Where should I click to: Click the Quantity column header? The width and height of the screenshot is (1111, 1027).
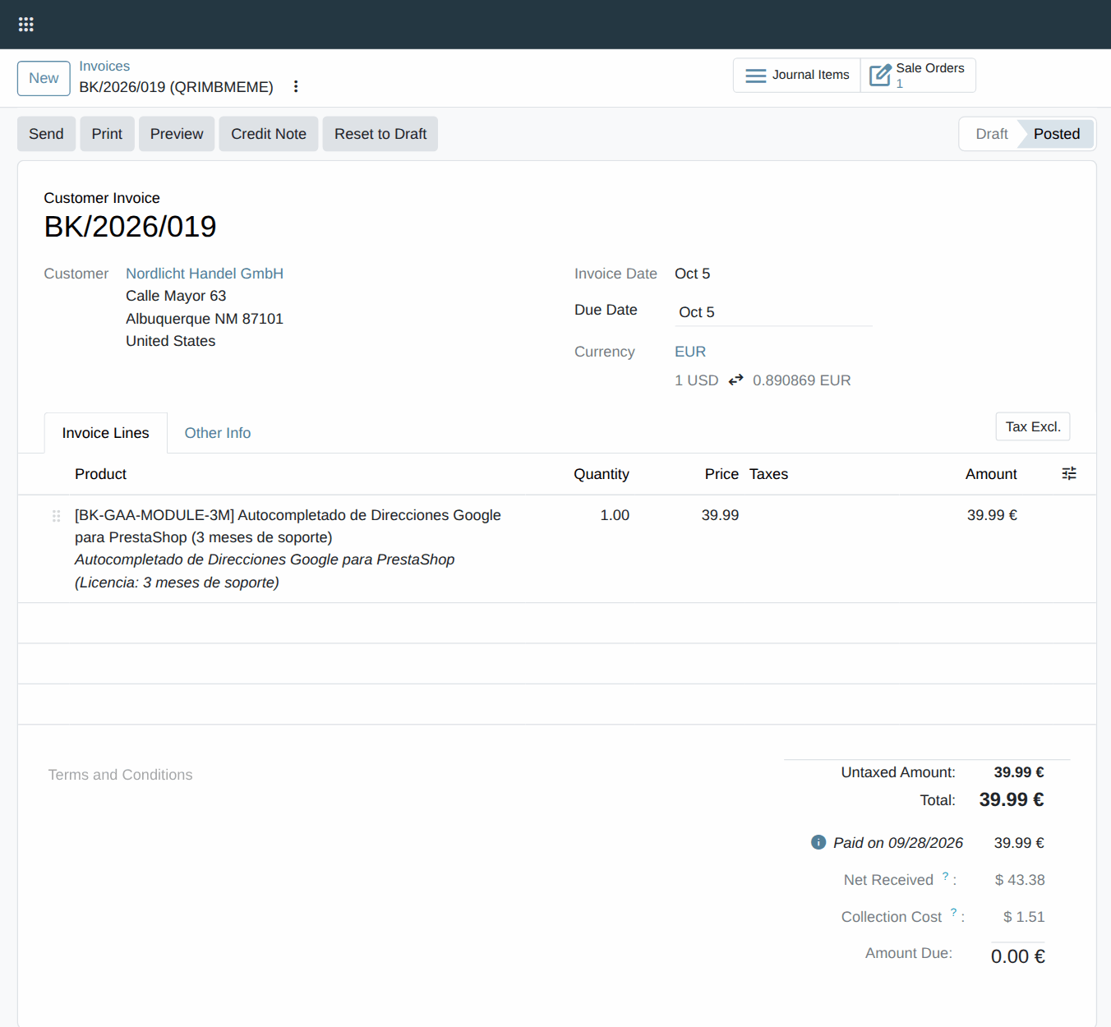602,474
